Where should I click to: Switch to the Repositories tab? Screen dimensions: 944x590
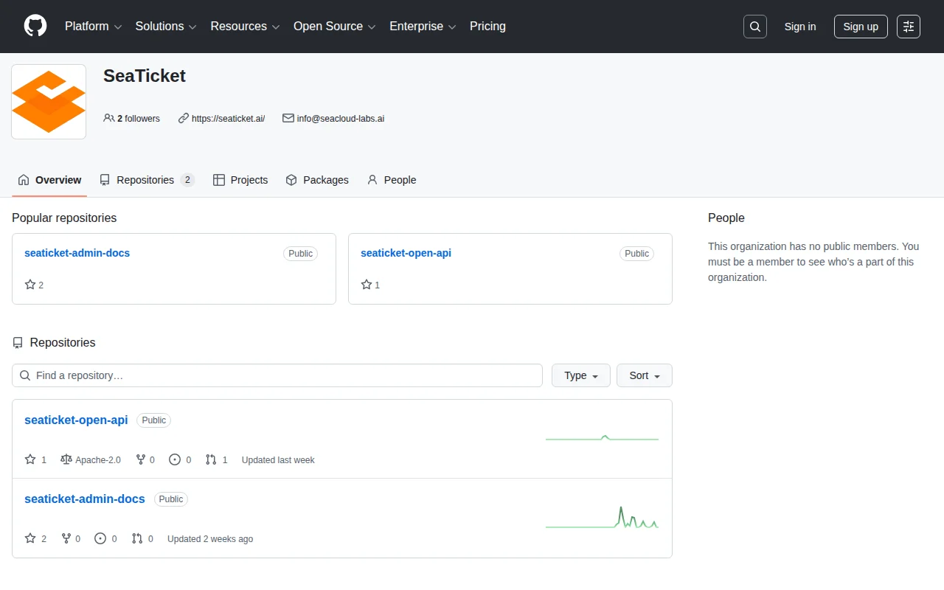pos(147,180)
